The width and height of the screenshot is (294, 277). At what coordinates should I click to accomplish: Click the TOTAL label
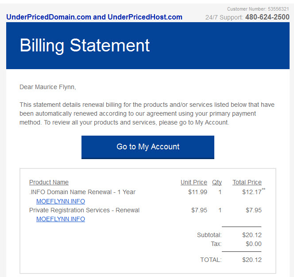pos(211,260)
